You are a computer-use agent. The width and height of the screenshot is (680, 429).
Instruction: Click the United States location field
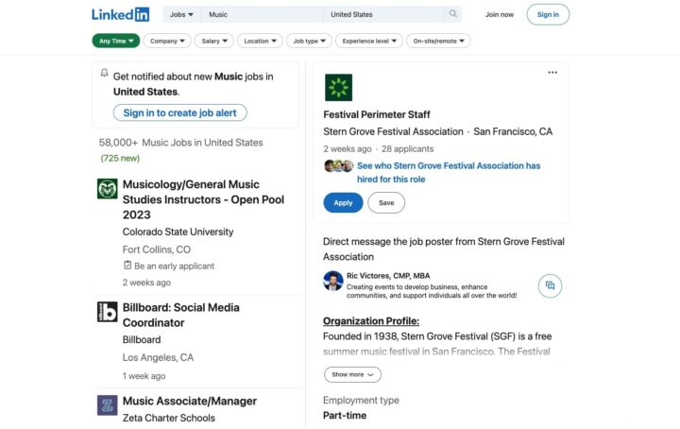[382, 15]
